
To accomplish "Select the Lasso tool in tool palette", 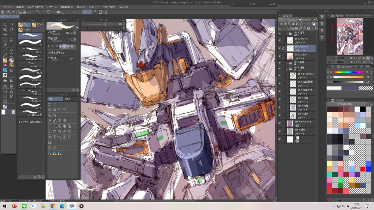I will click(11, 40).
